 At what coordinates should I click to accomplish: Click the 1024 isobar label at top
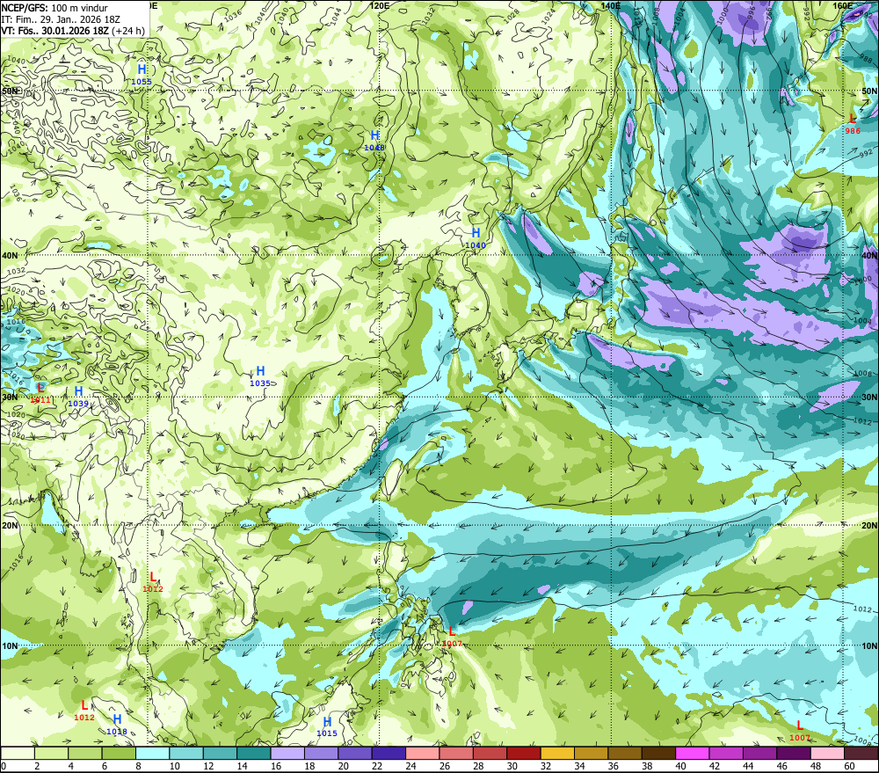click(x=548, y=16)
